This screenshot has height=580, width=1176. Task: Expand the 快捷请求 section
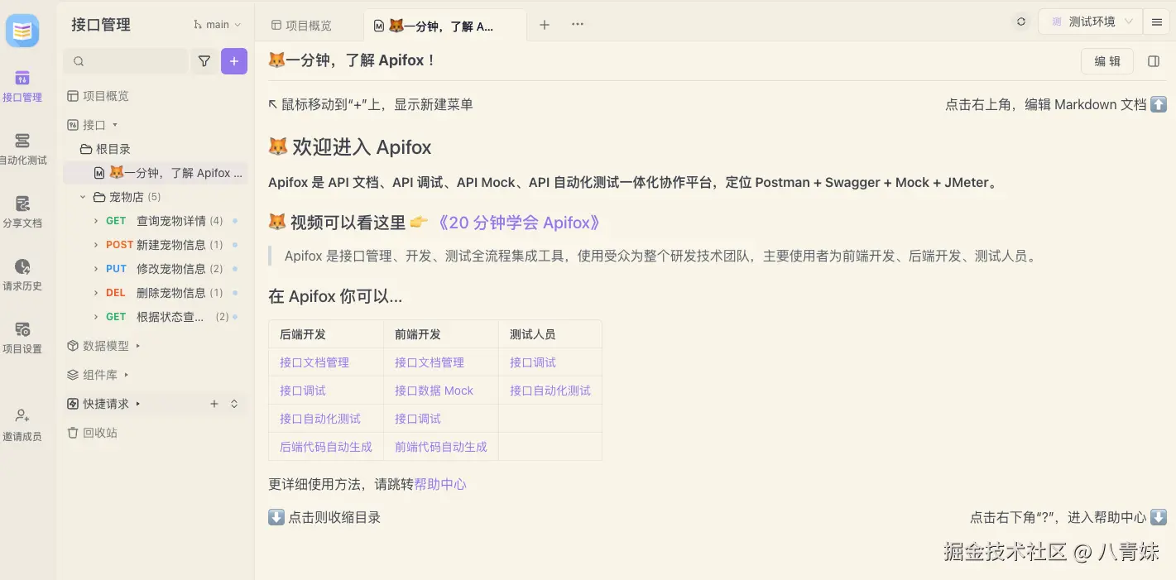coord(138,404)
